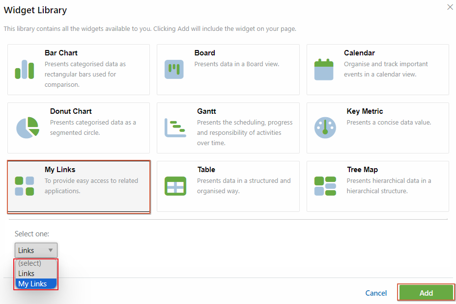Close the Widget Library dialog

pyautogui.click(x=450, y=7)
